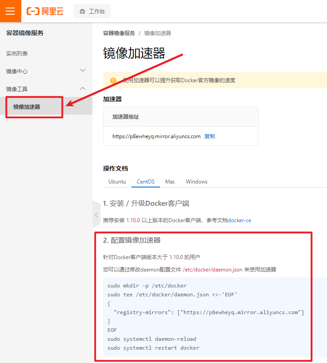
Task: Click the 1.10.0 red version text
Action: point(133,220)
